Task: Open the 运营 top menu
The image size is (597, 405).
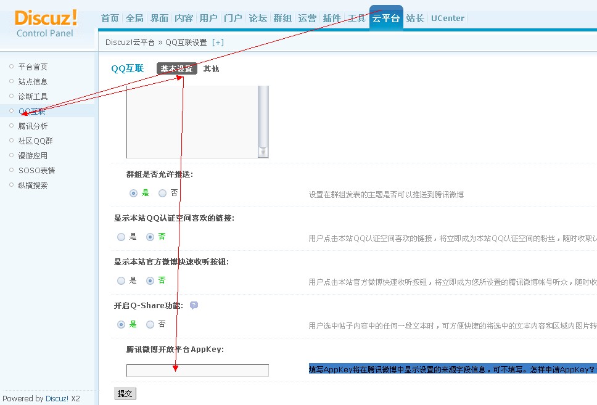Action: point(307,18)
